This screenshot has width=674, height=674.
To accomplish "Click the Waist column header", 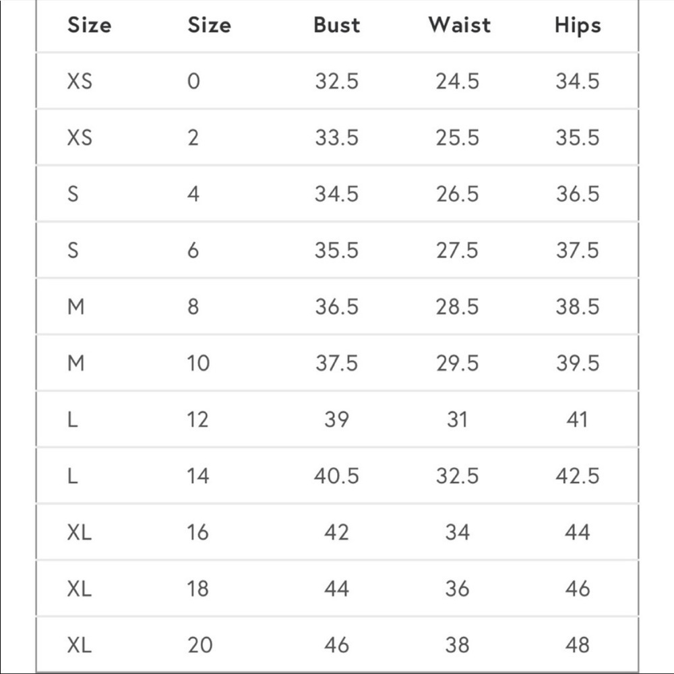I will (459, 25).
